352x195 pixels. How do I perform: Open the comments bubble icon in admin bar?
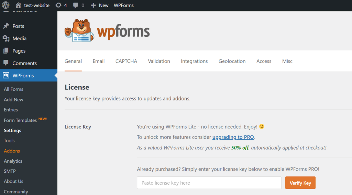[76, 5]
